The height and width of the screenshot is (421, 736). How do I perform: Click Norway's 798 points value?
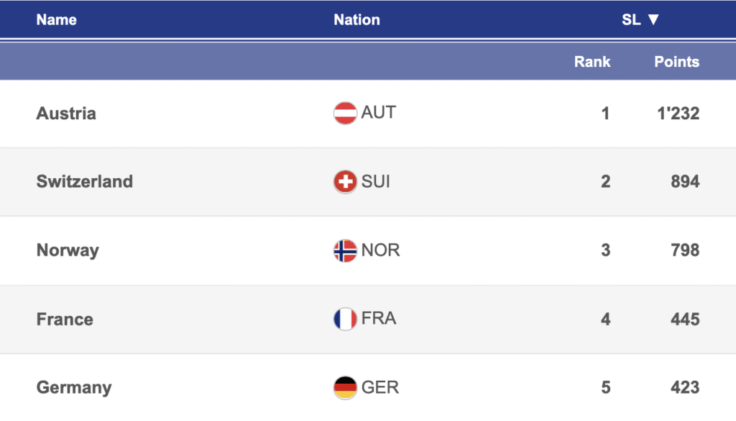[x=685, y=251]
